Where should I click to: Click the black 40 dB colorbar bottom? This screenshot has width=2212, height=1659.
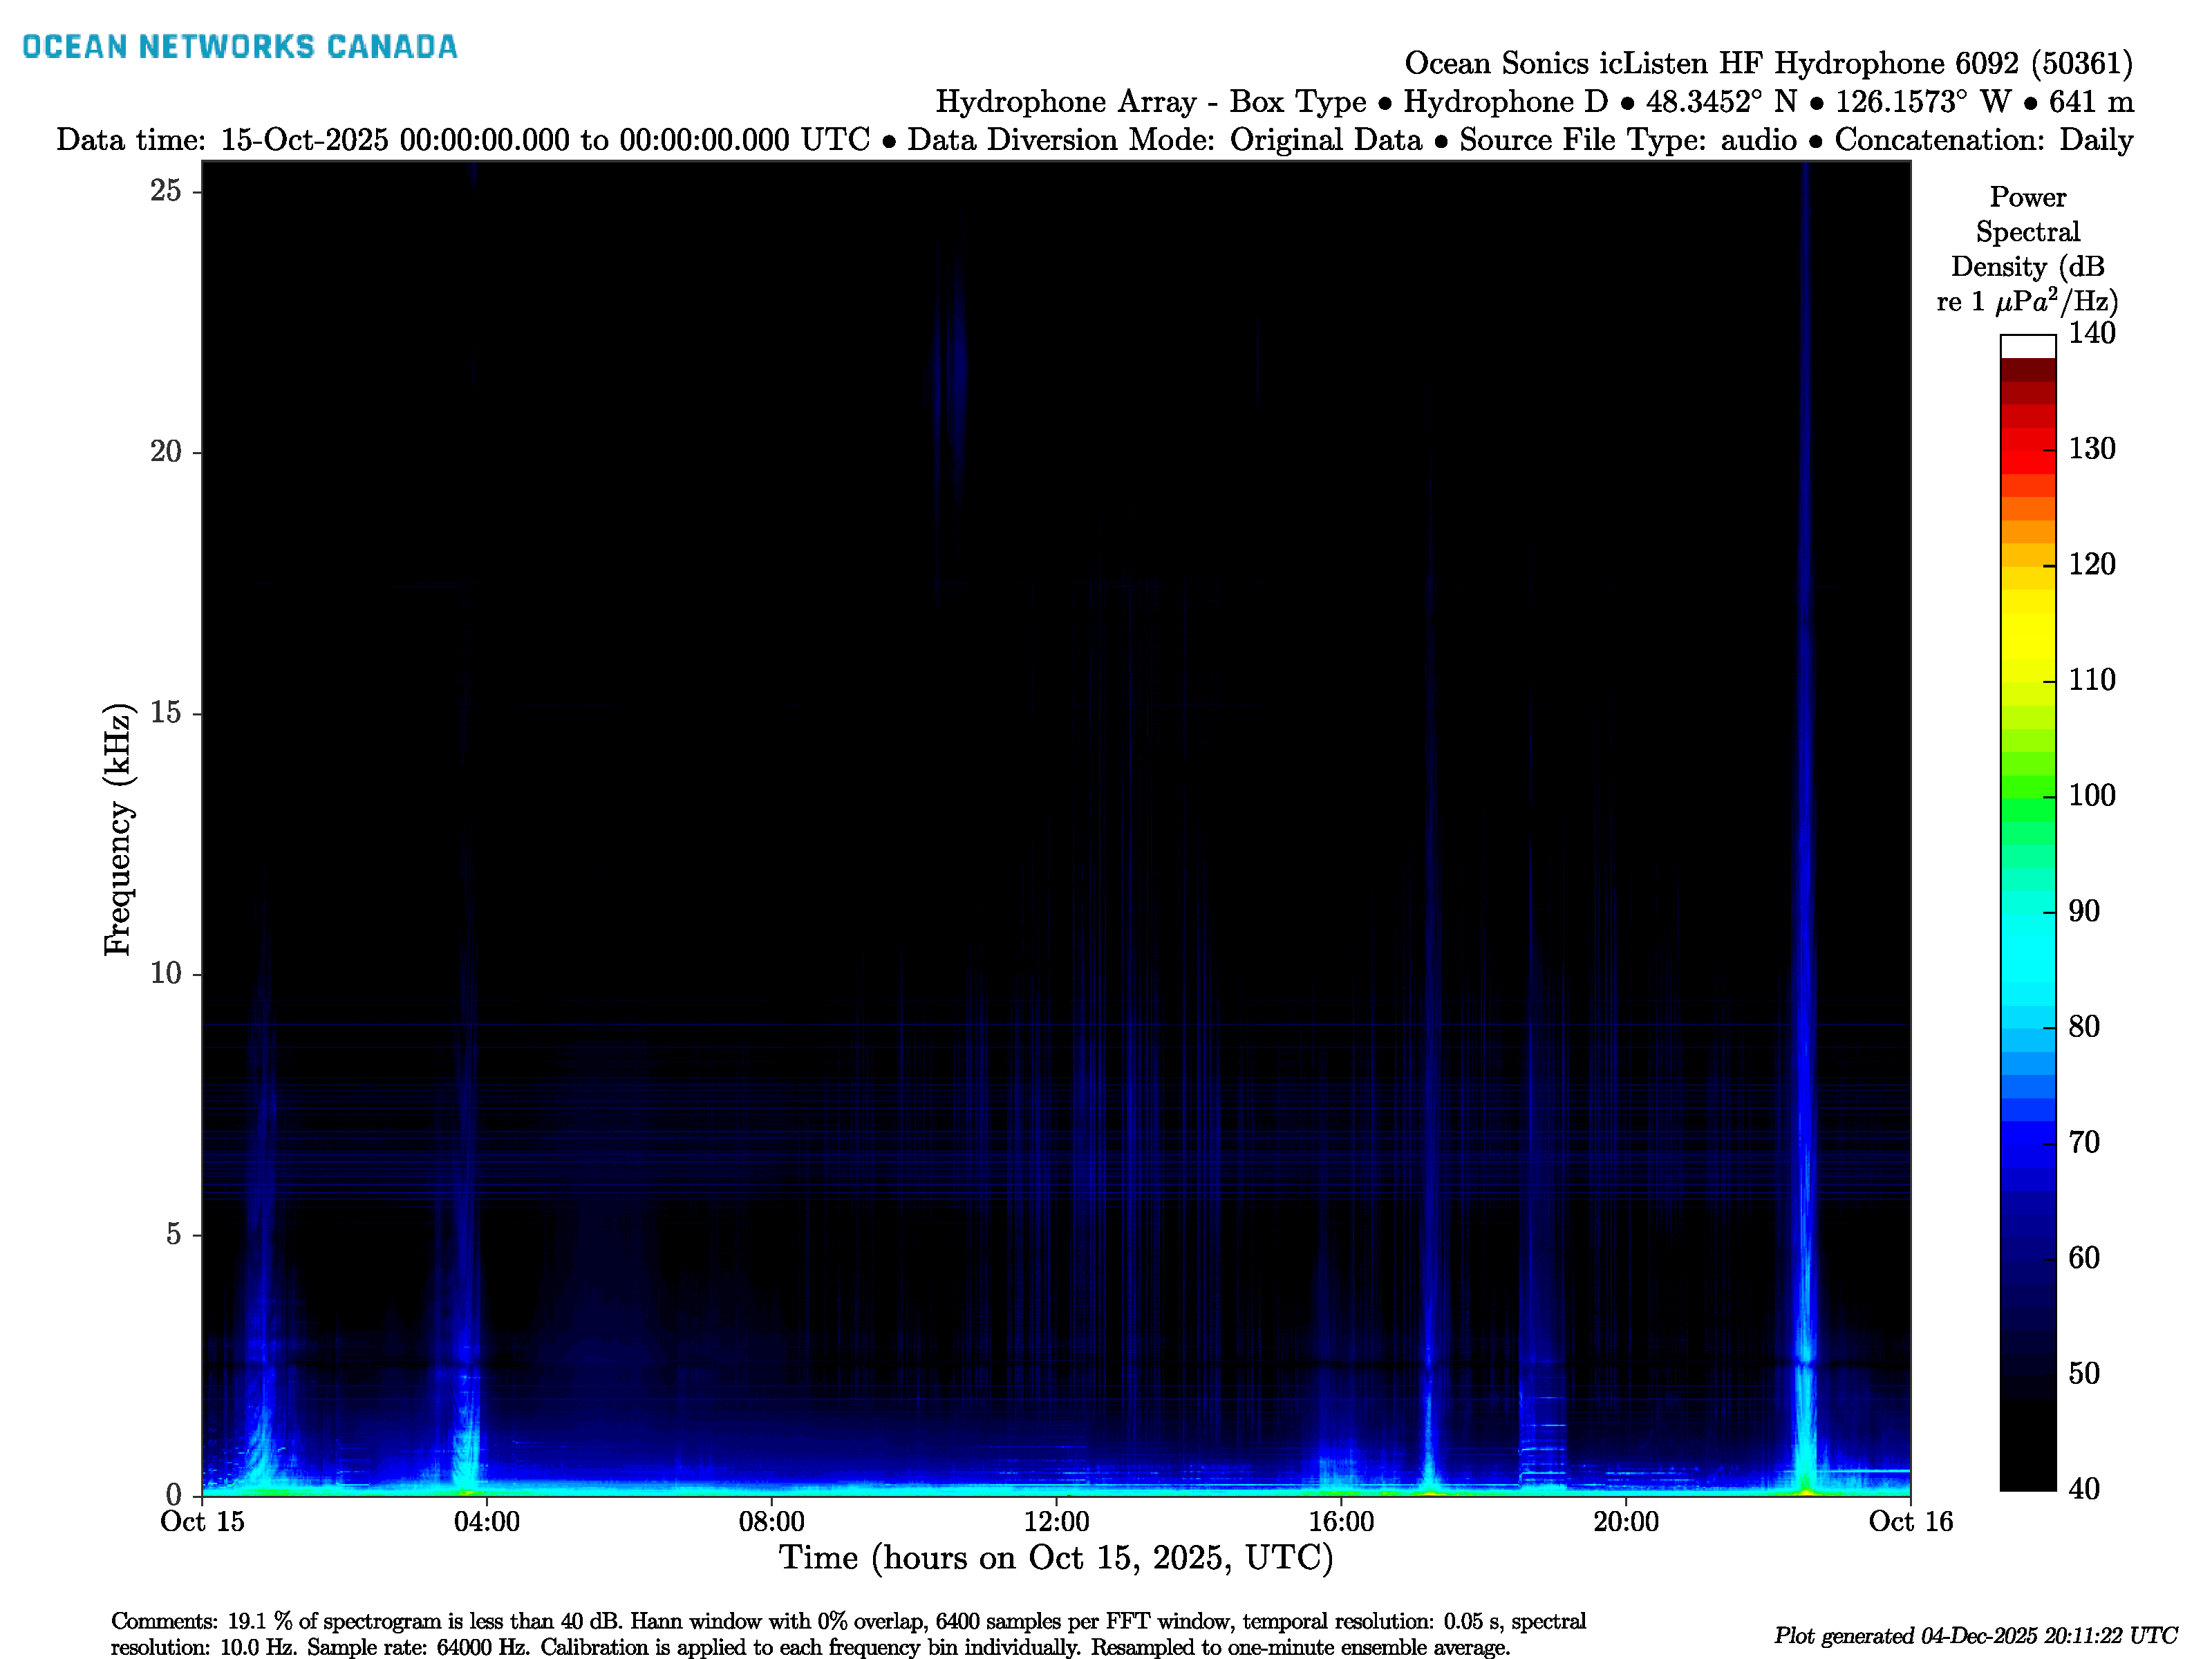[2027, 1470]
